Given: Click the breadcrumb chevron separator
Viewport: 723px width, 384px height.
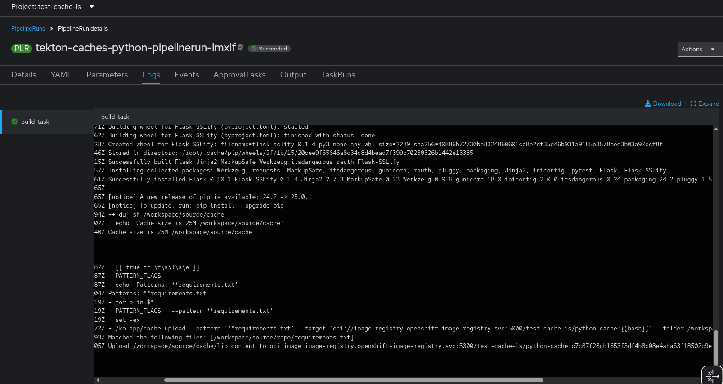Looking at the screenshot, I should click(52, 28).
